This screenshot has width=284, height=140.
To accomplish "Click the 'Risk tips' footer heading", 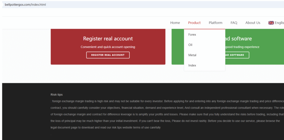I will [x=57, y=95].
